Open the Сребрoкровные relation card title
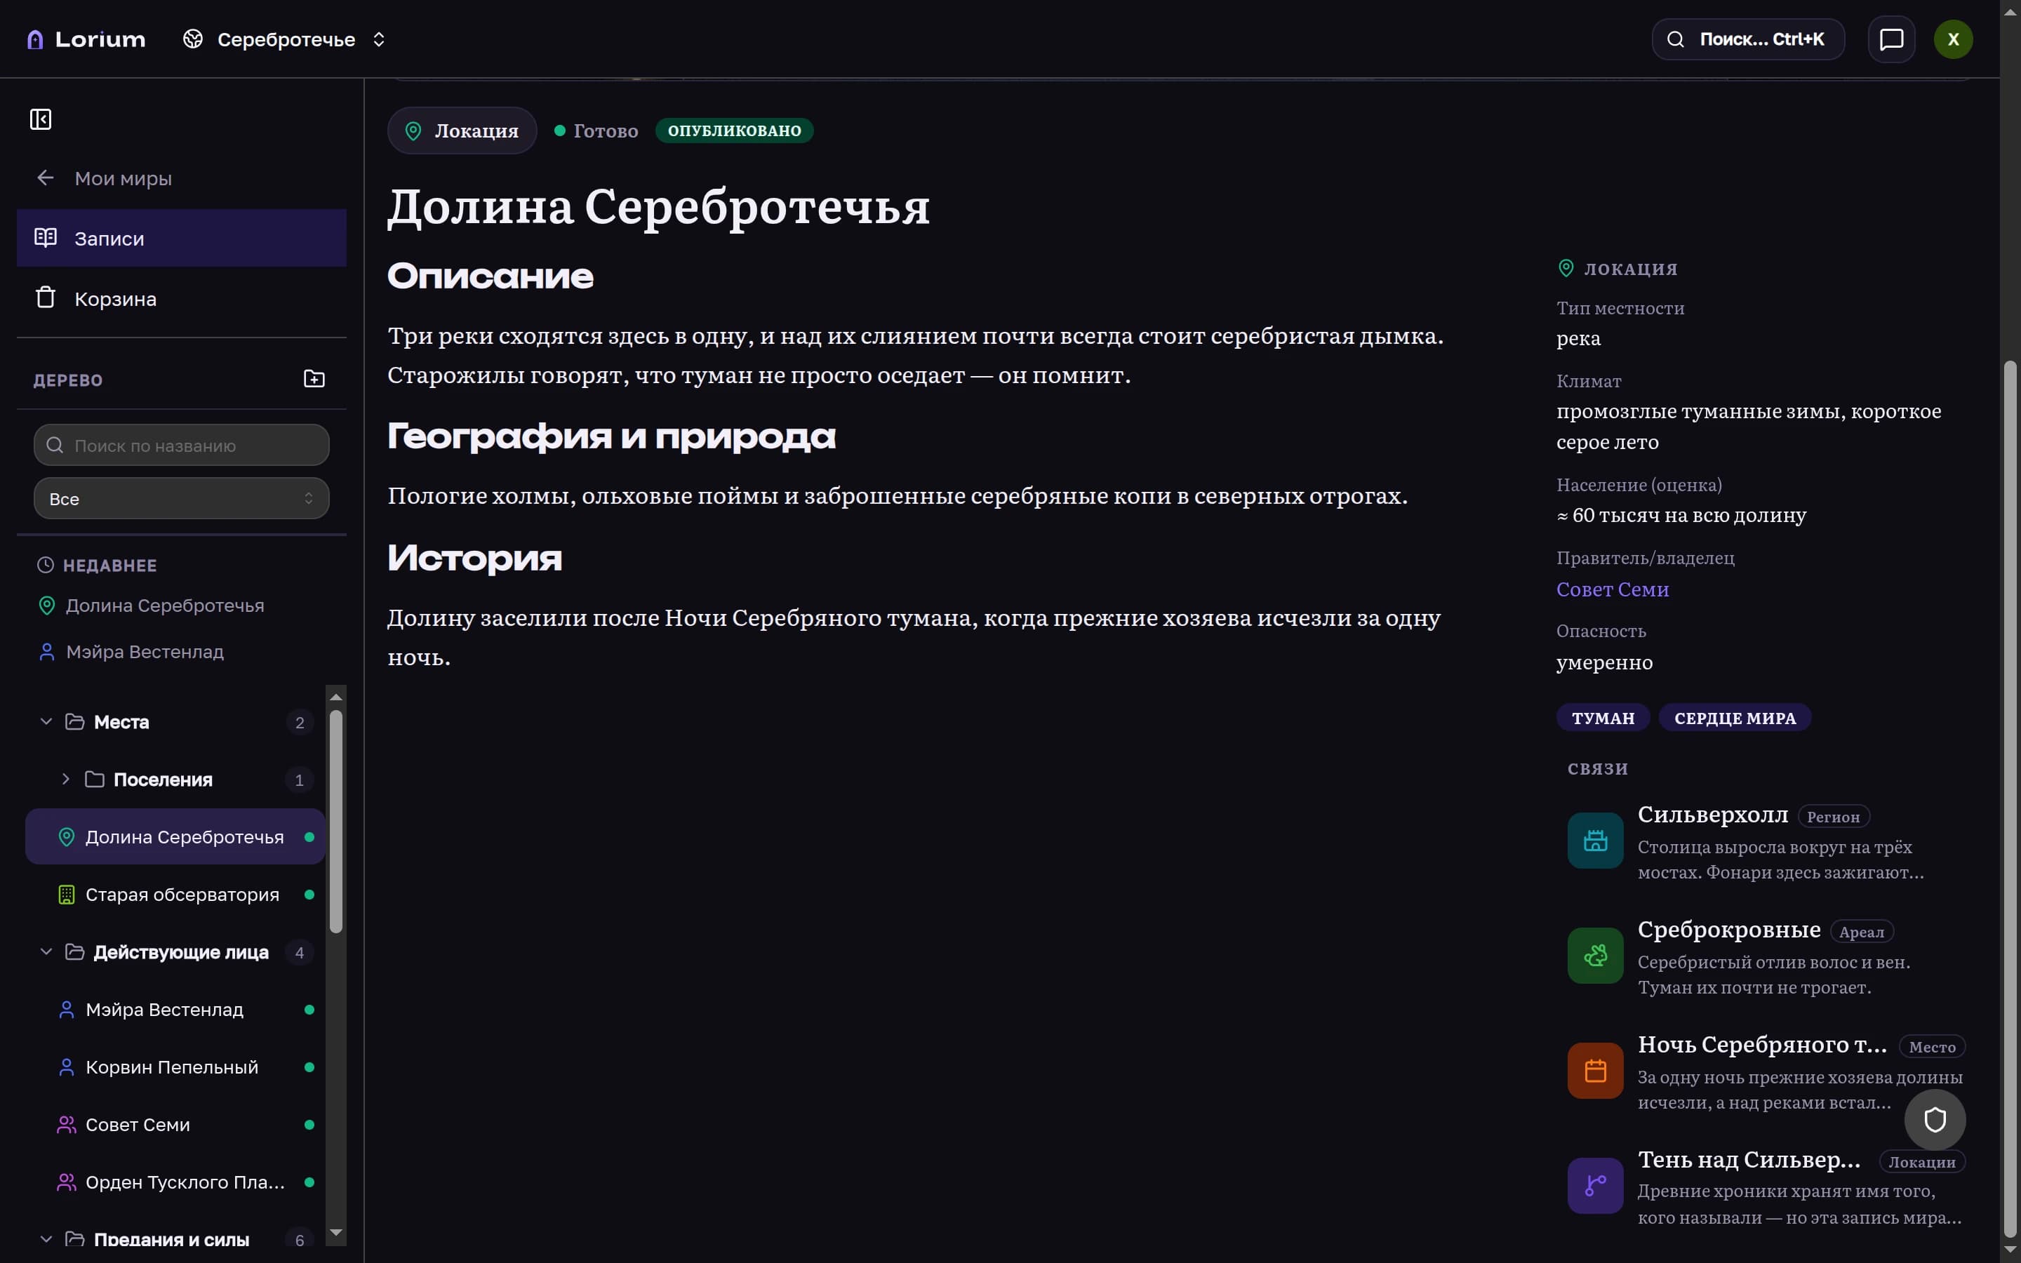 (1728, 930)
